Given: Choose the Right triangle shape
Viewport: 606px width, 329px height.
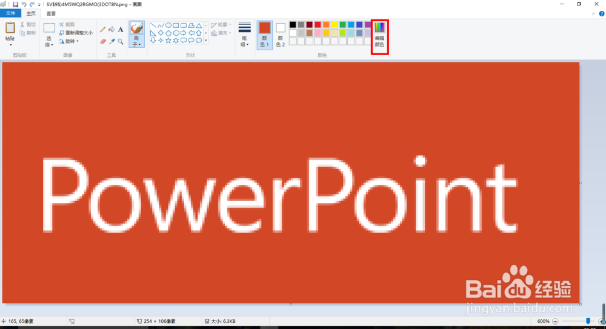Looking at the screenshot, I should click(153, 33).
